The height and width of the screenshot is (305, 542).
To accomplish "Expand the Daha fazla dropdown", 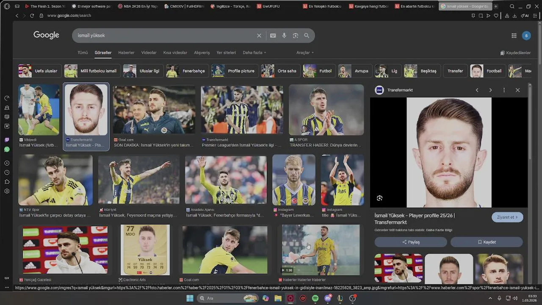I will click(x=254, y=53).
